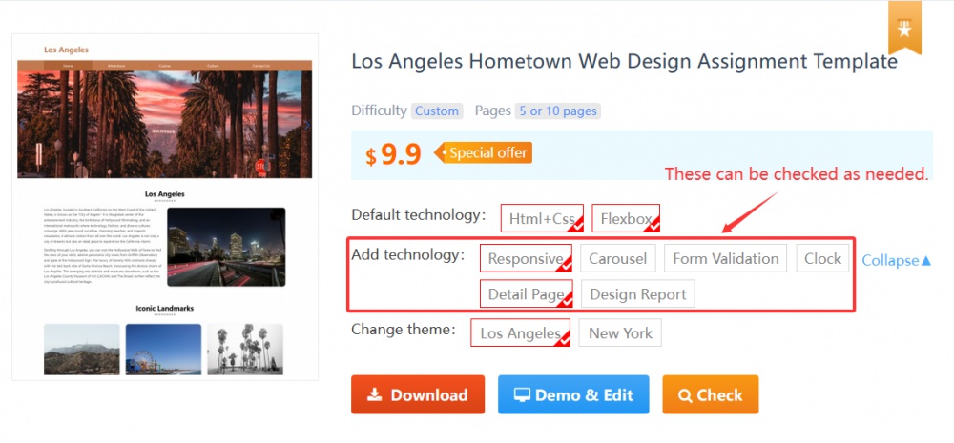Click the Hollywood sign landmark thumbnail
Image resolution: width=954 pixels, height=443 pixels.
(x=81, y=350)
